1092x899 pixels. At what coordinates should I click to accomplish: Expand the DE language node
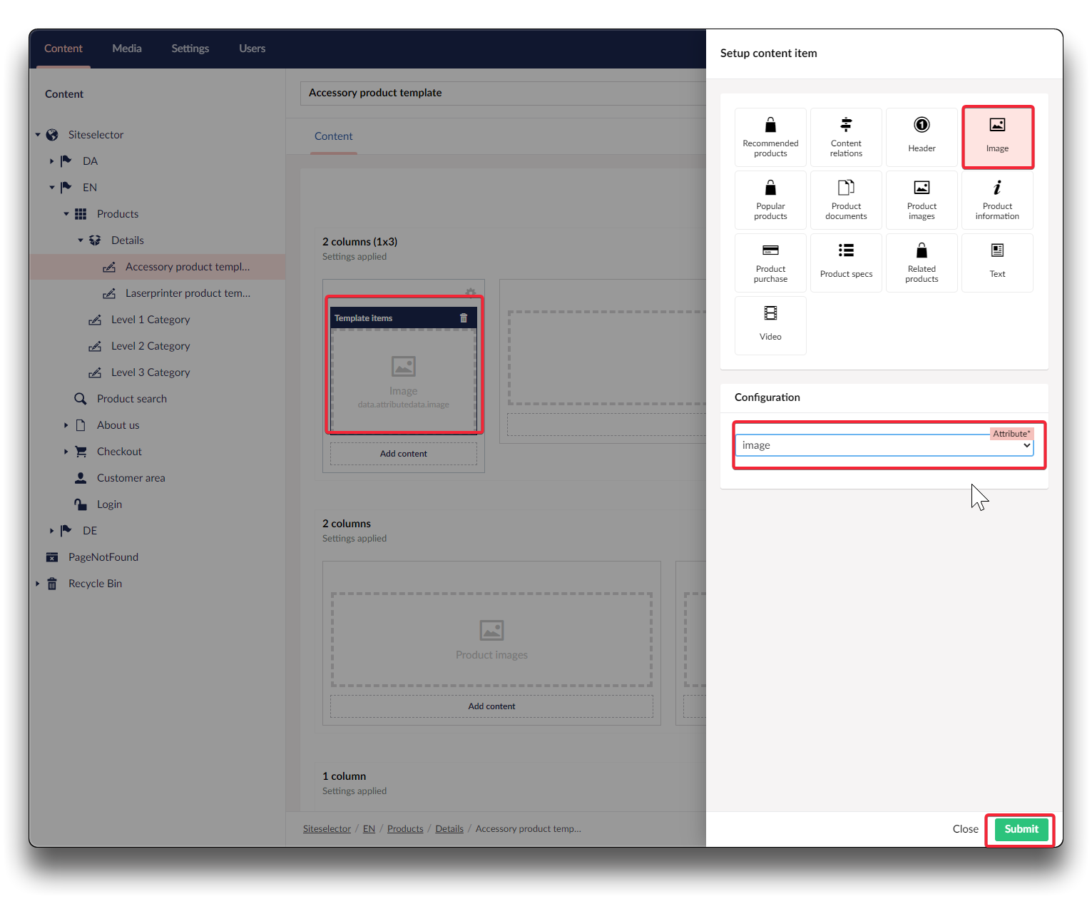[52, 531]
